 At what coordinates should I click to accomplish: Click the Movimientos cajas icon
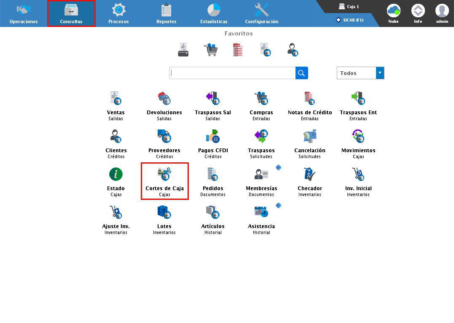(358, 137)
